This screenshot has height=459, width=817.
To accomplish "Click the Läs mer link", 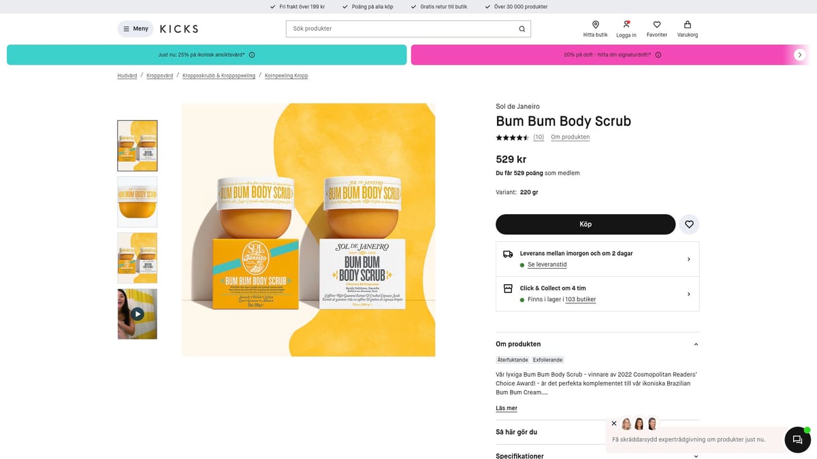I will [507, 408].
